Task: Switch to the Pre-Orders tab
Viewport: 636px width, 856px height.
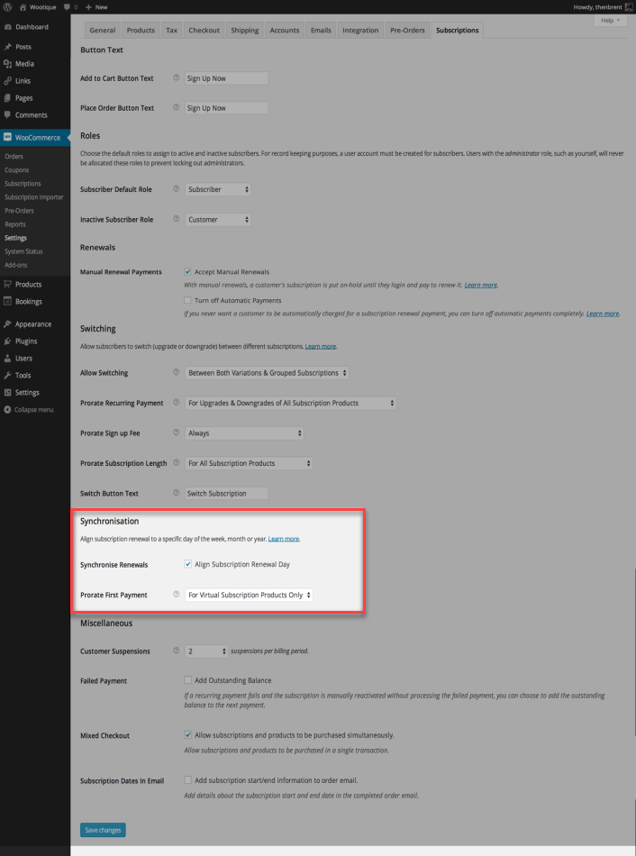Action: point(407,30)
